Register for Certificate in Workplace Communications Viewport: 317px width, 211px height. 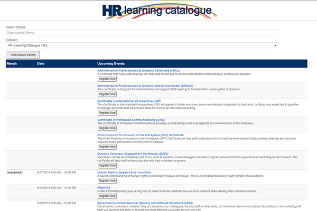(x=107, y=128)
